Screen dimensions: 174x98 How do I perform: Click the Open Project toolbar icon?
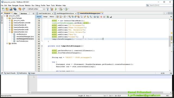tap(11, 9)
